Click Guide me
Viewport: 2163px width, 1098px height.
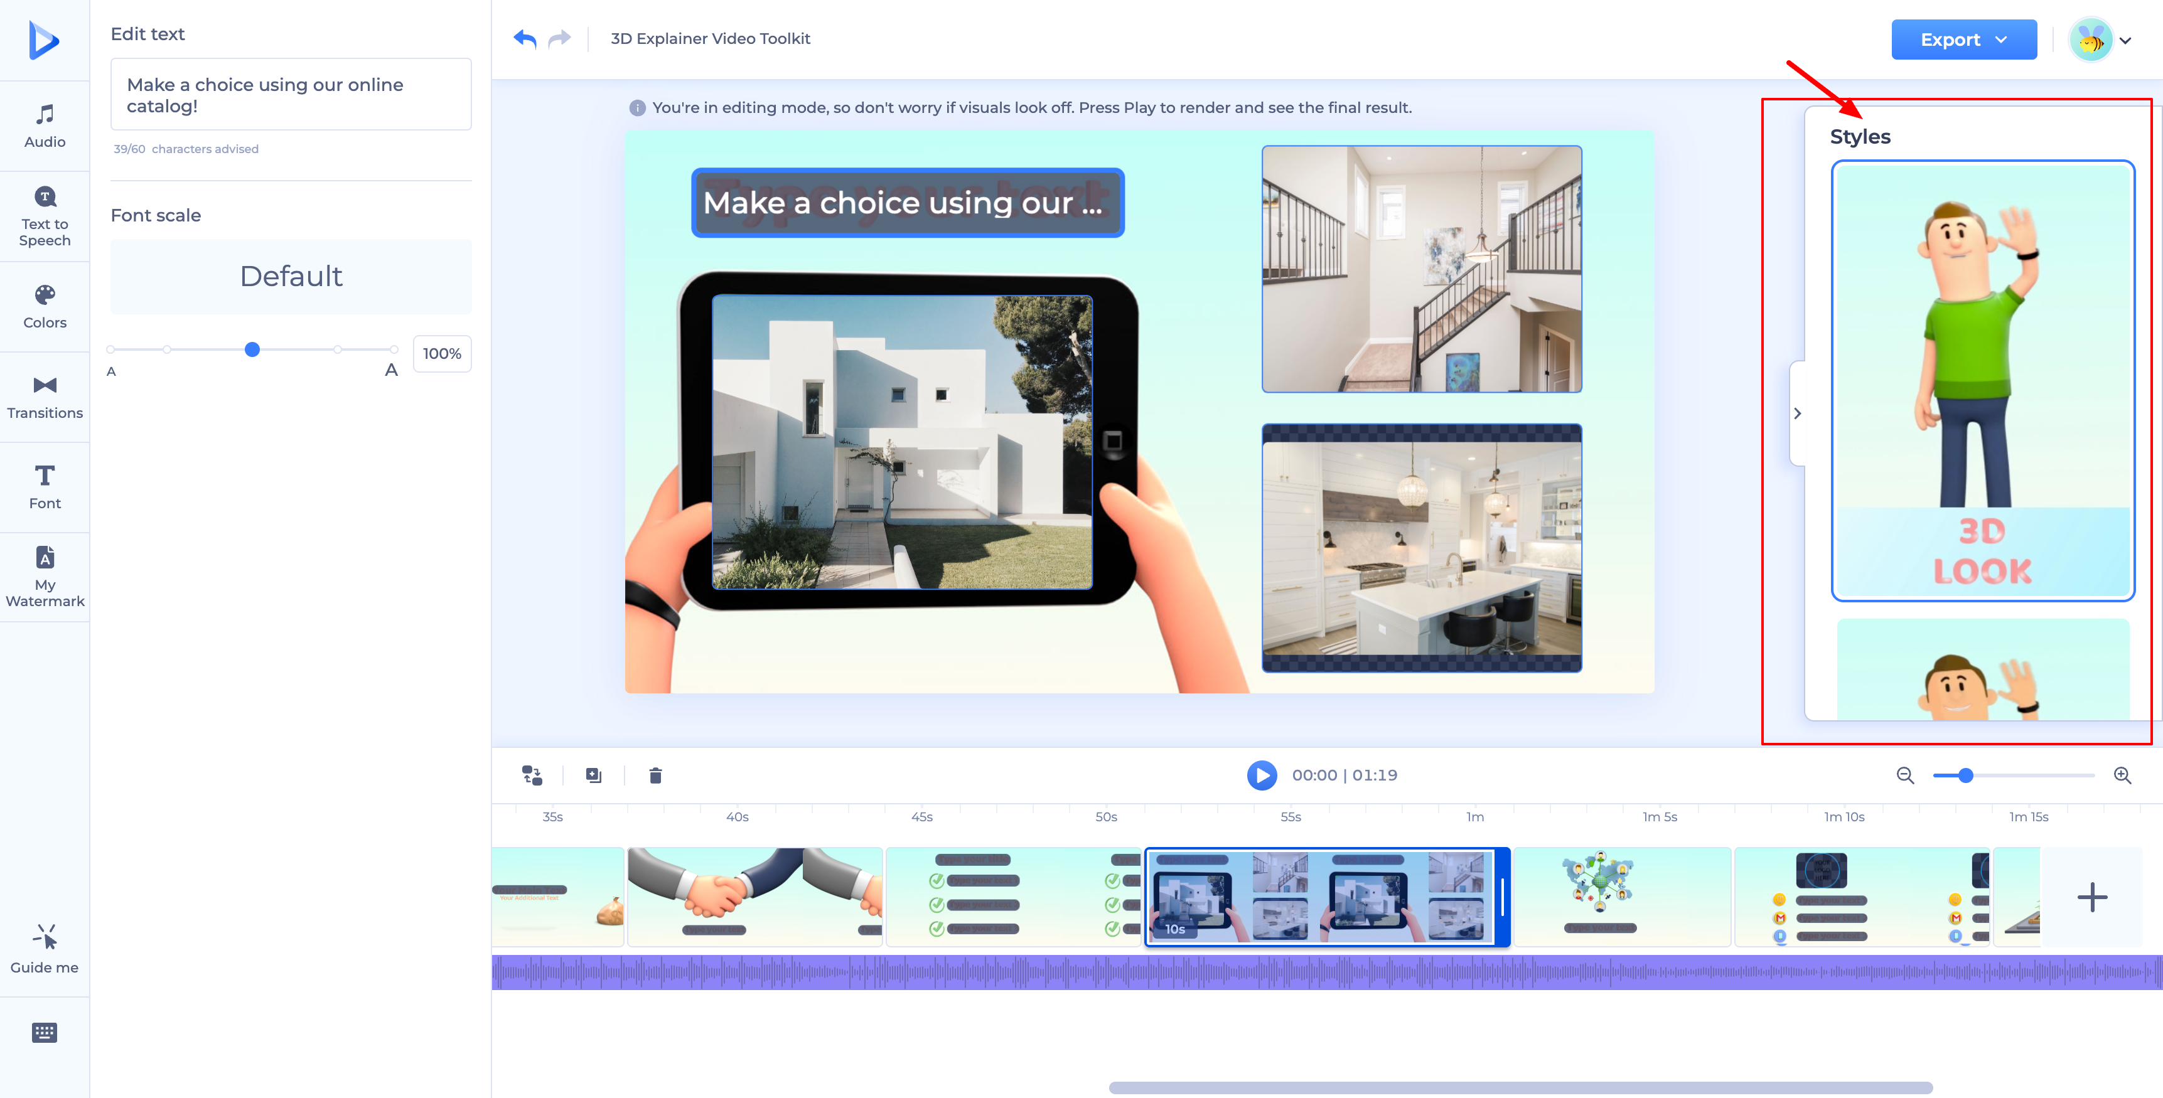click(x=45, y=949)
